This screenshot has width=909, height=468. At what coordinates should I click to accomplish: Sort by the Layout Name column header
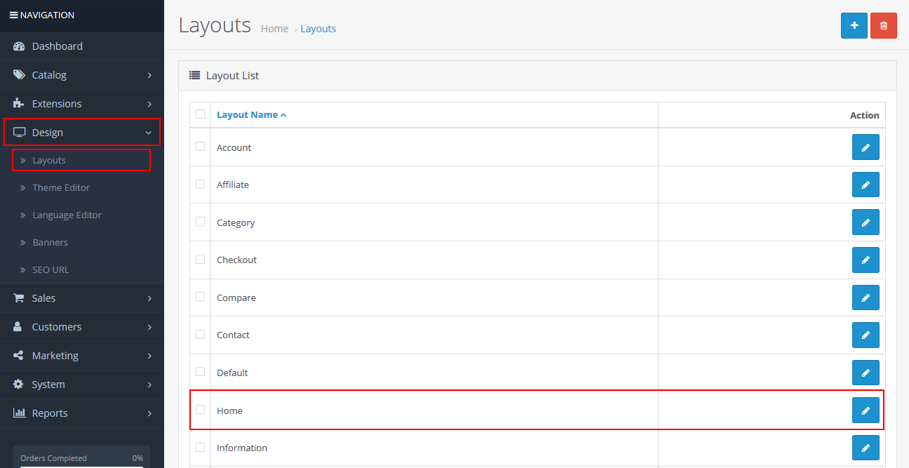pos(248,114)
